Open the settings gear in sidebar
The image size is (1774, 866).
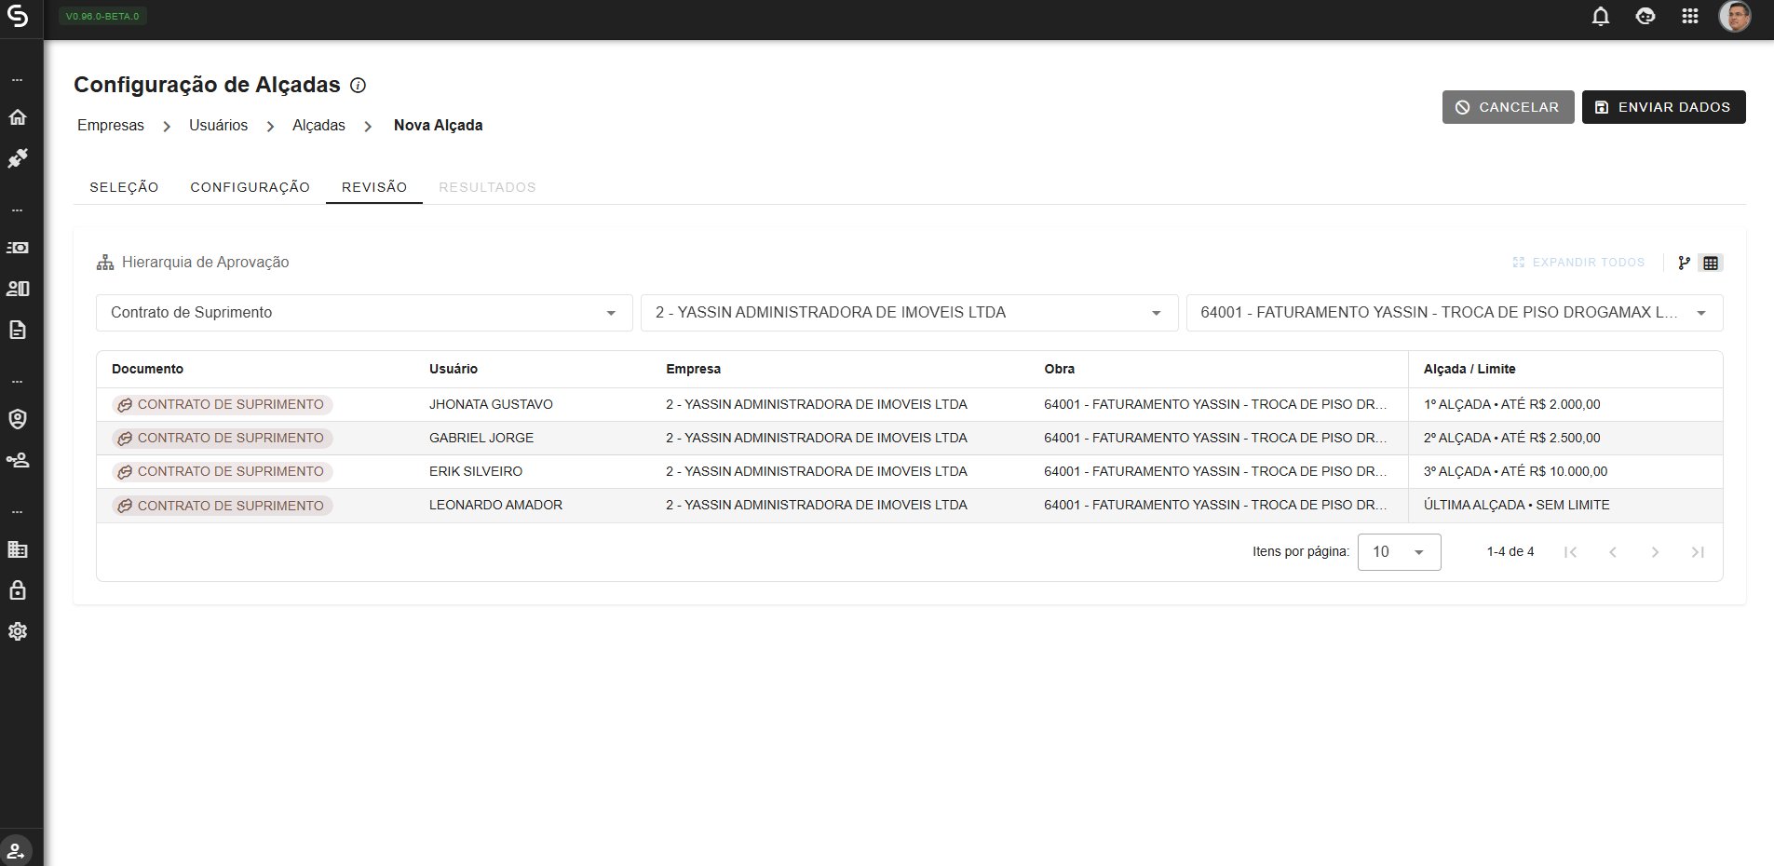click(x=18, y=631)
